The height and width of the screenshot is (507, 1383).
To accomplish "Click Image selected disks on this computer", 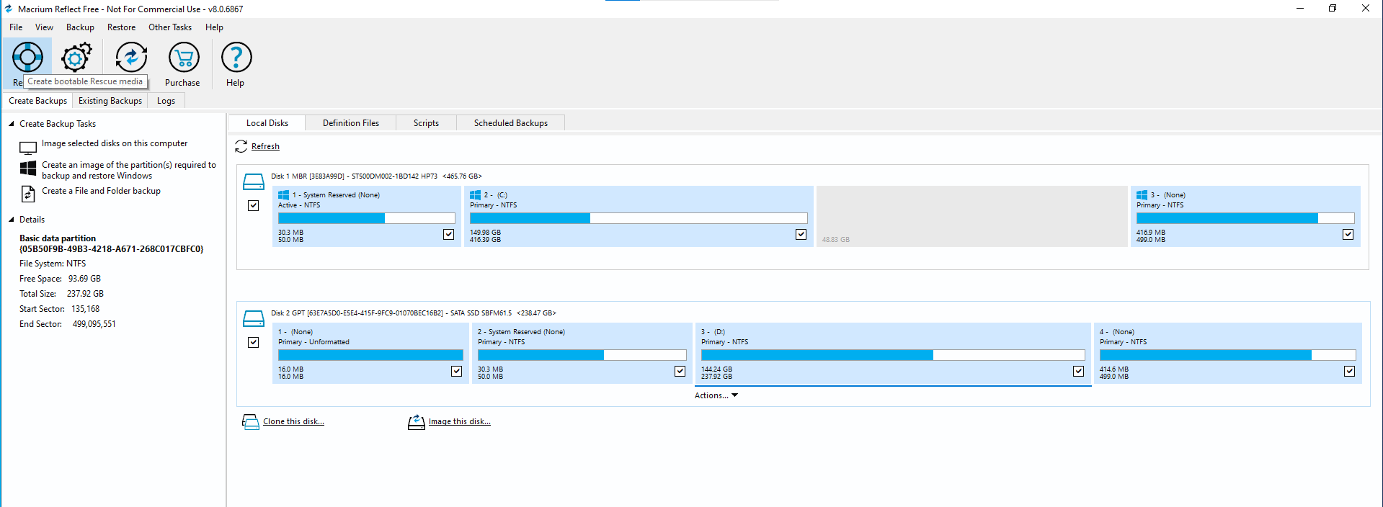I will pos(115,143).
